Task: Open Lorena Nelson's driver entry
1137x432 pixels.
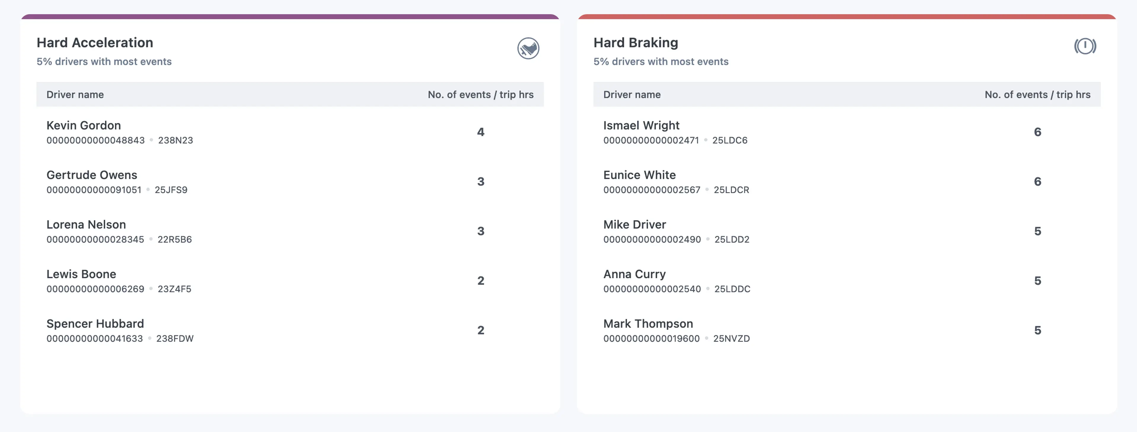Action: point(86,225)
